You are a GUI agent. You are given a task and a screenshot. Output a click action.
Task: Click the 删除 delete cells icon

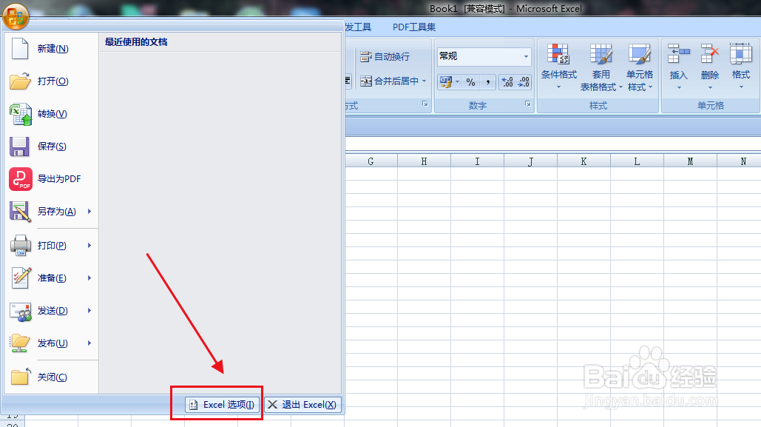(709, 54)
